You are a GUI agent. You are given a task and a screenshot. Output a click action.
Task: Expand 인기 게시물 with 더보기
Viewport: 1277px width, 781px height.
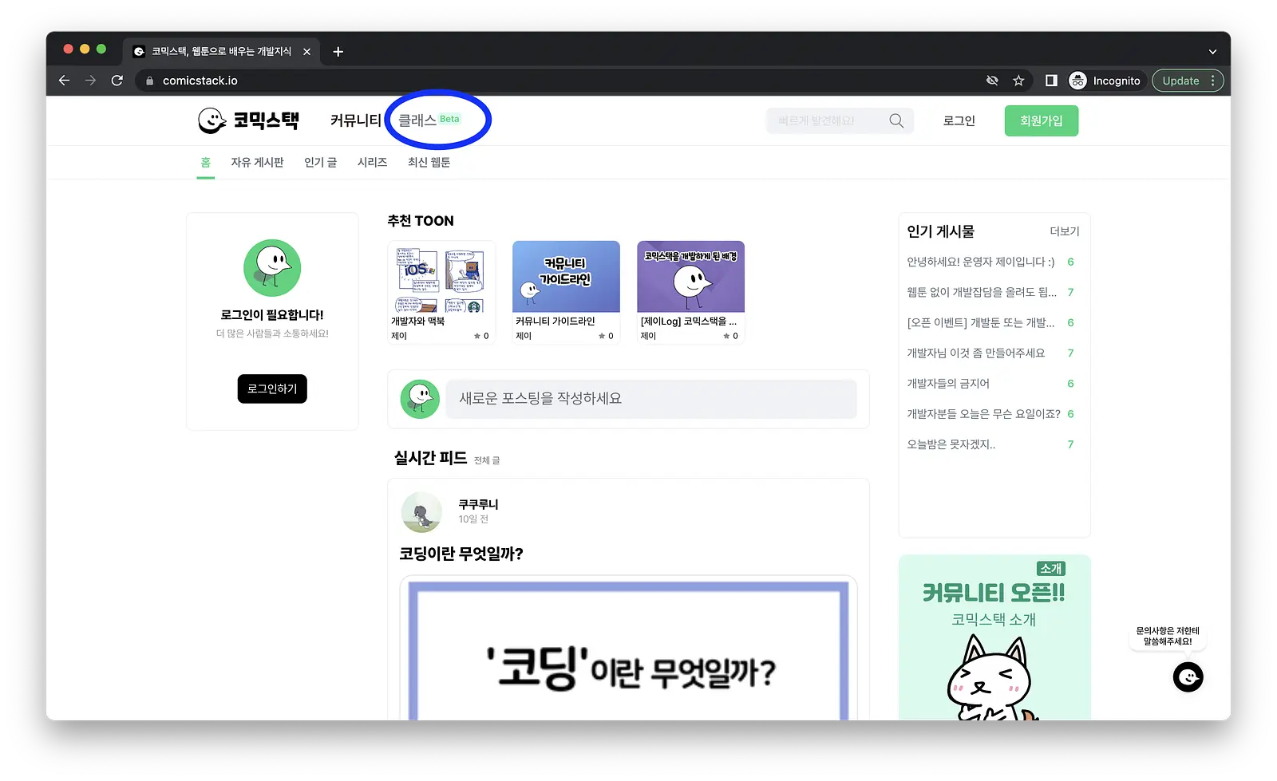[x=1064, y=231]
